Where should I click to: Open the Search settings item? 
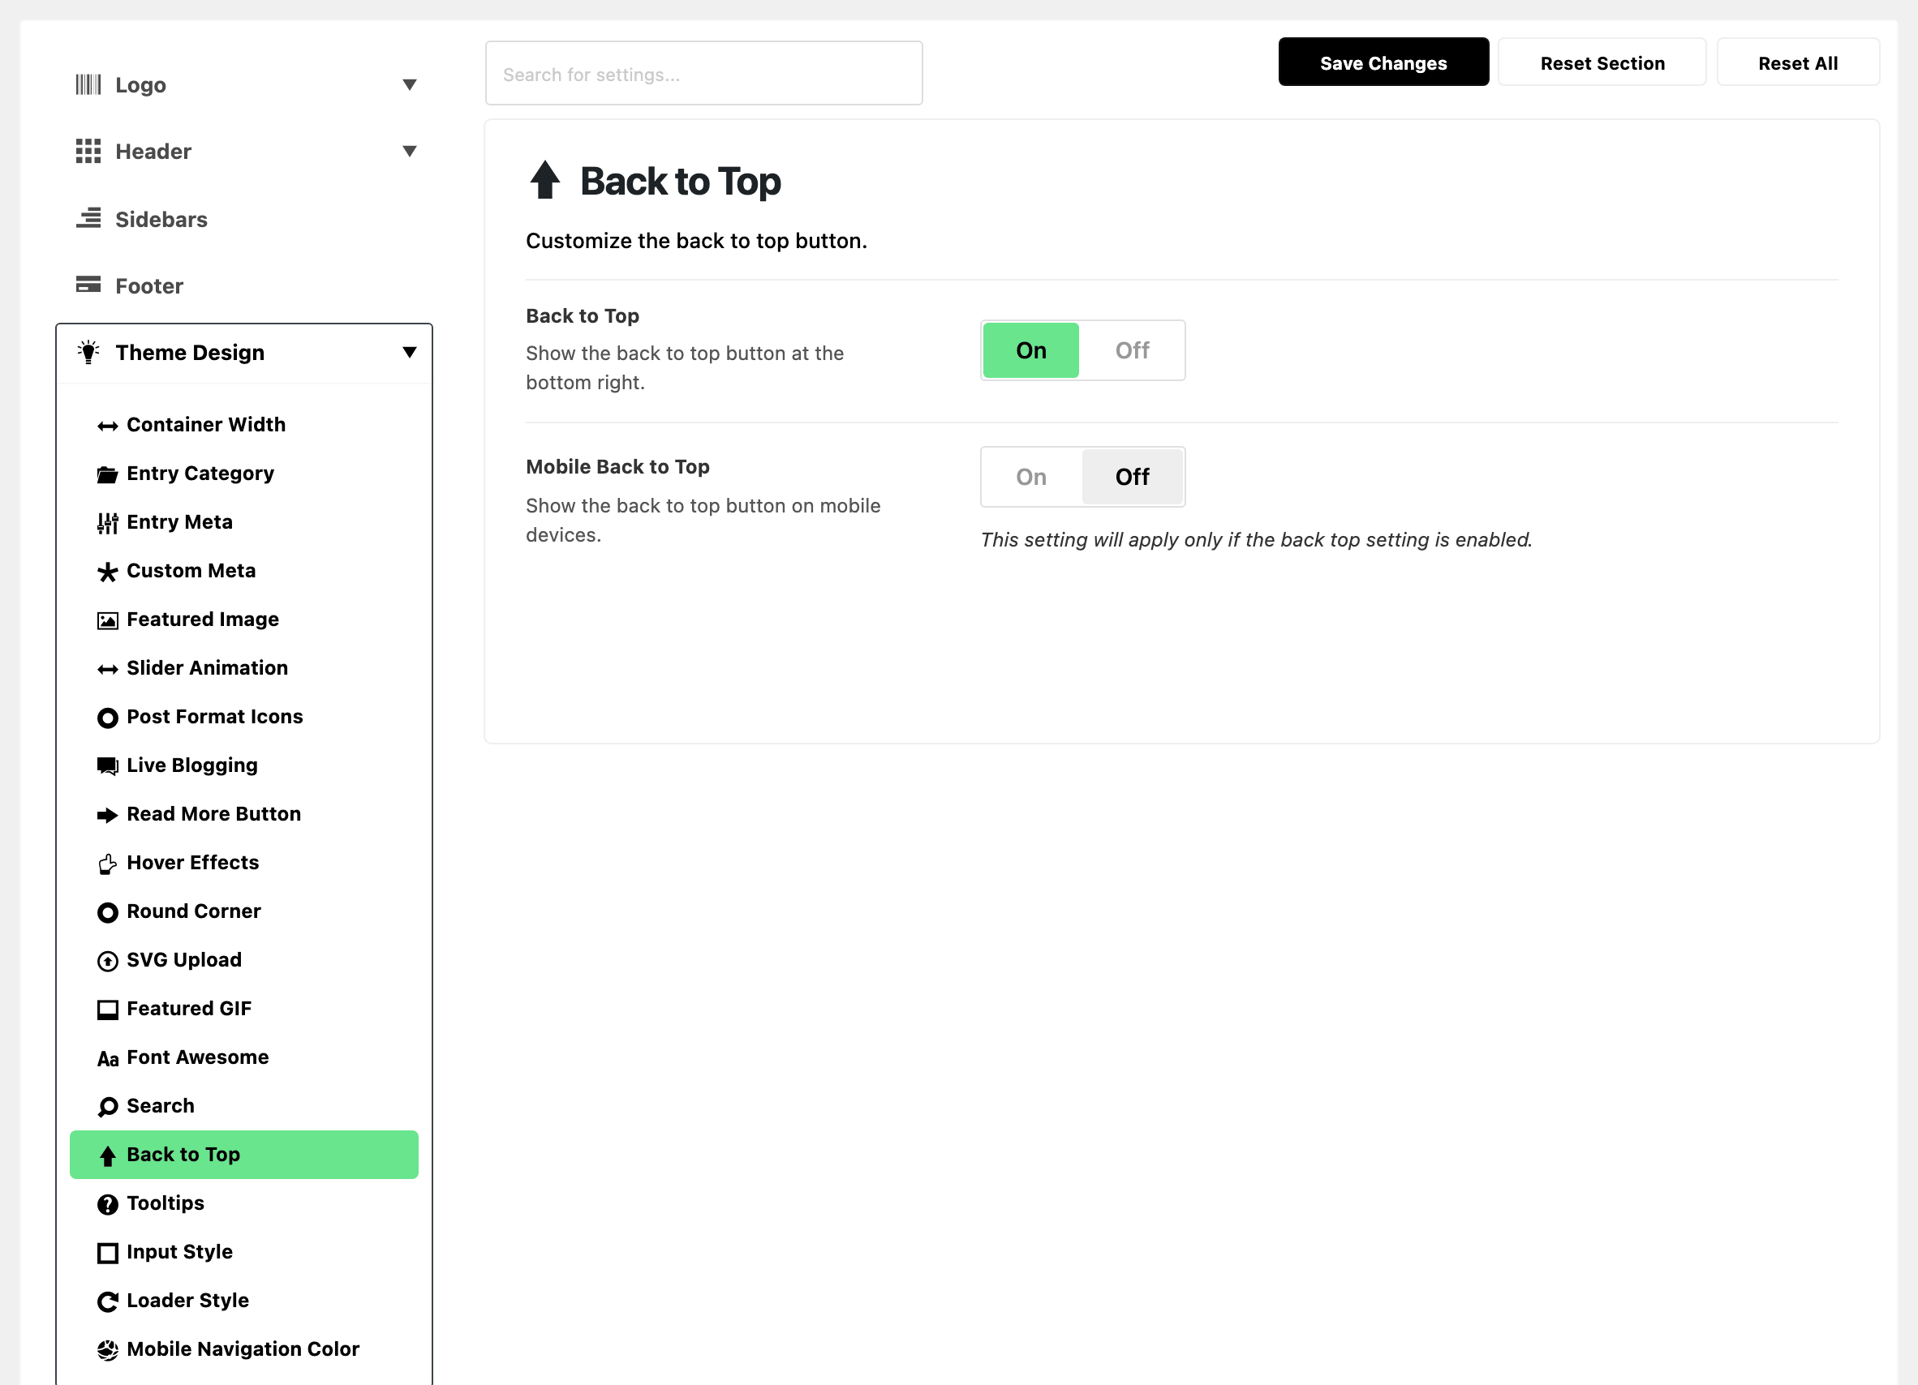(x=243, y=1105)
